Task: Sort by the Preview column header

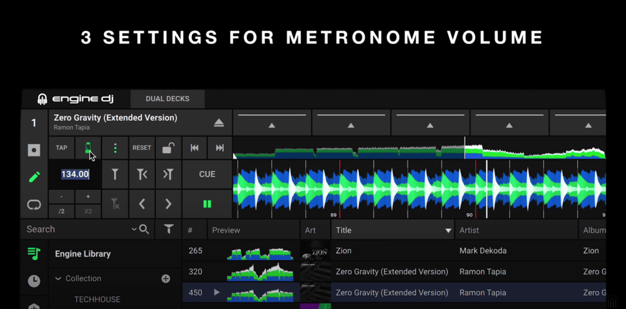Action: (254, 230)
